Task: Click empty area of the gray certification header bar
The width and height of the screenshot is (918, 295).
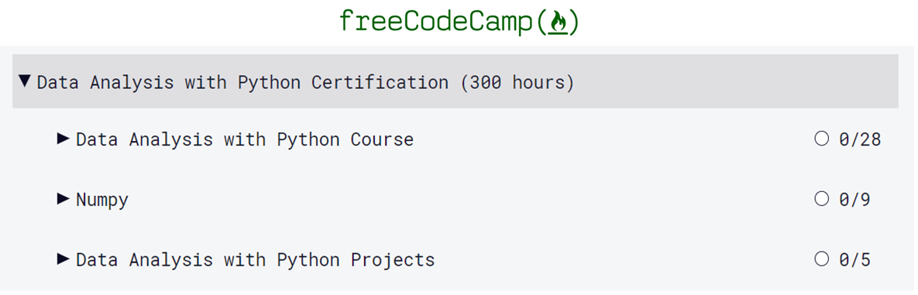Action: click(732, 81)
